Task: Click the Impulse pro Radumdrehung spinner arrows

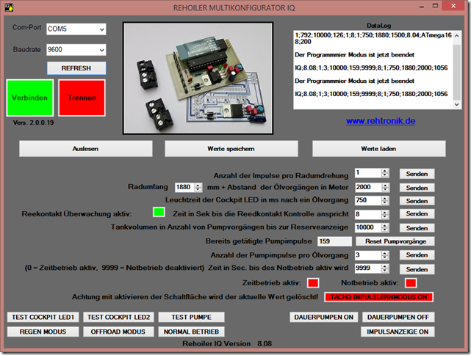Action: [x=385, y=173]
